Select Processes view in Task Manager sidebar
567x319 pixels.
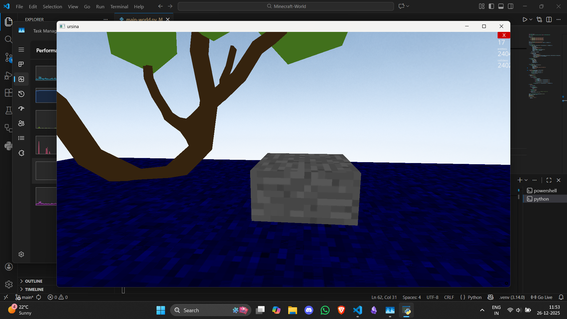21,64
